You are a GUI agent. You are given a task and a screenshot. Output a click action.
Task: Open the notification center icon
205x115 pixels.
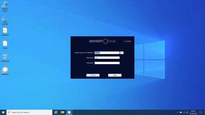coord(201,112)
